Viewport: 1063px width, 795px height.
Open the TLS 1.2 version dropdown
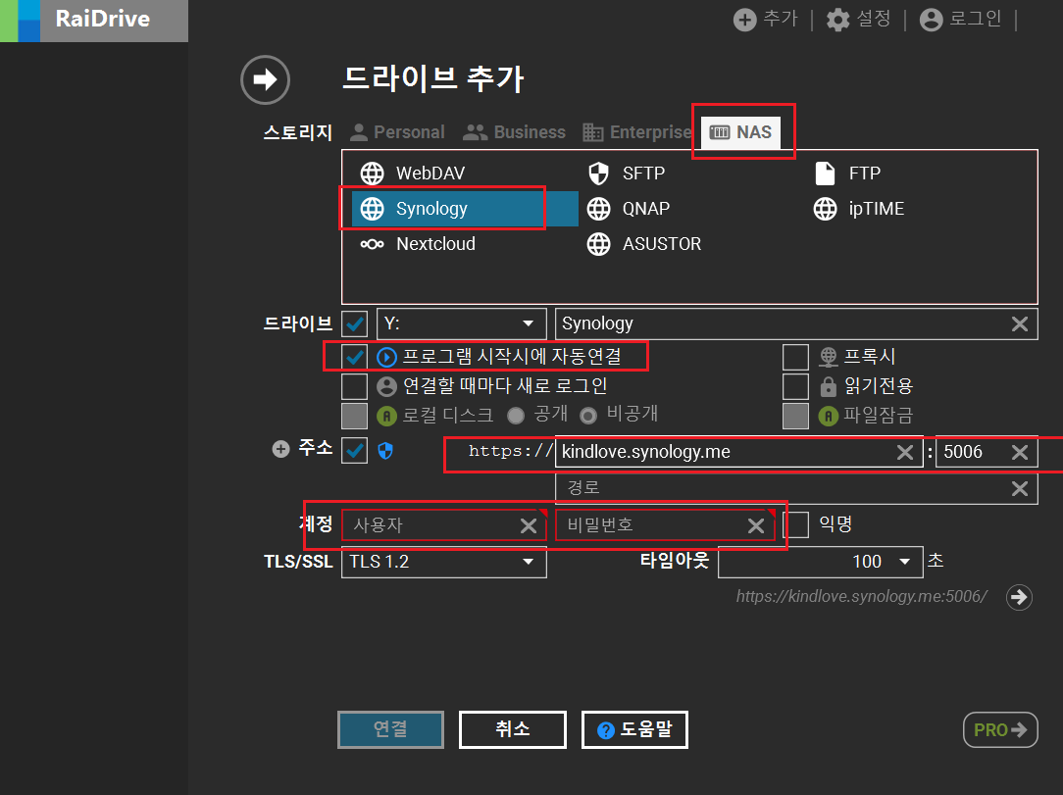click(x=444, y=562)
